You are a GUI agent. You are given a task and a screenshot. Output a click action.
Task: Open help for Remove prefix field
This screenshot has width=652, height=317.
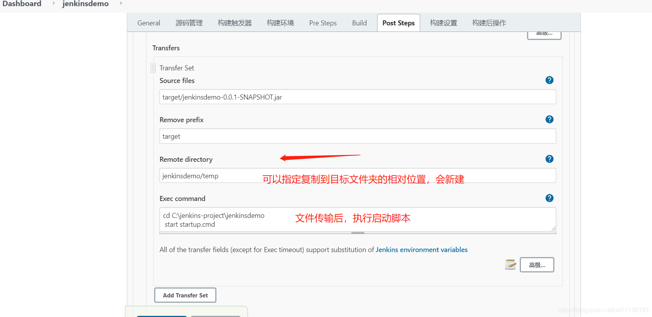pyautogui.click(x=549, y=119)
